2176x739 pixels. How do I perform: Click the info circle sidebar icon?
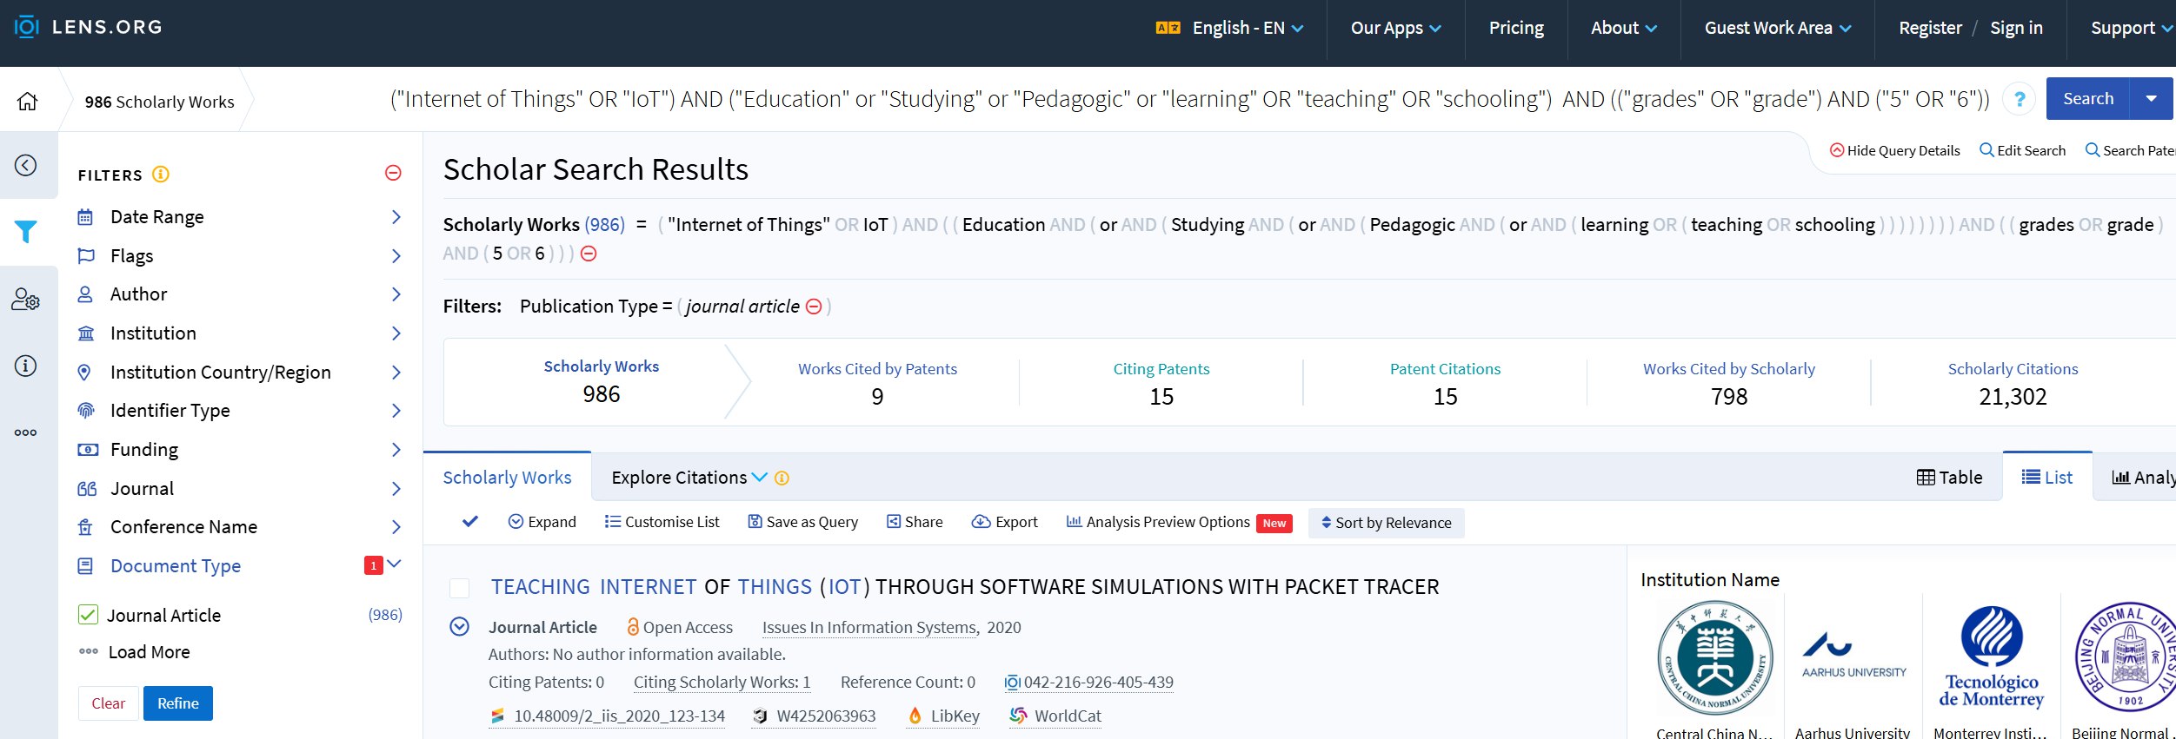tap(26, 366)
